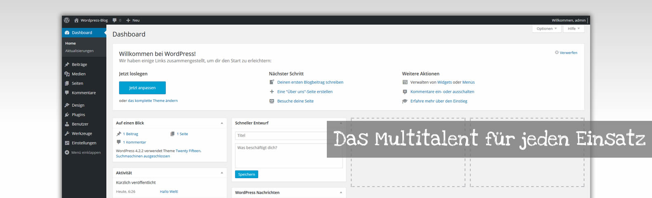Click the Werkzeuge wrench icon
This screenshot has width=652, height=198.
tap(67, 134)
